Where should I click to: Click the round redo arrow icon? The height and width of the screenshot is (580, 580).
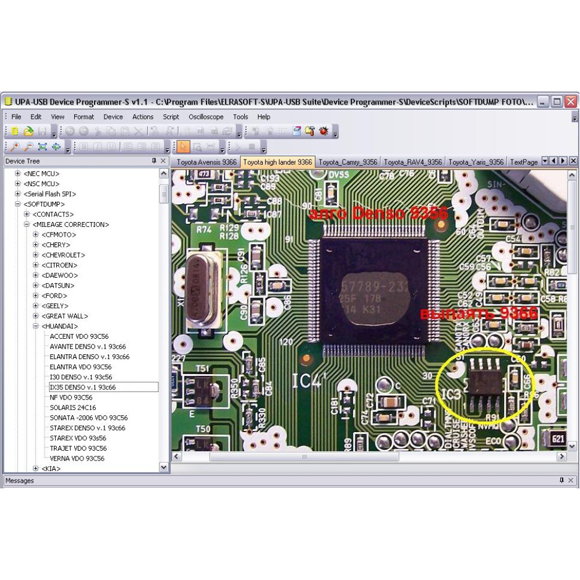84,131
